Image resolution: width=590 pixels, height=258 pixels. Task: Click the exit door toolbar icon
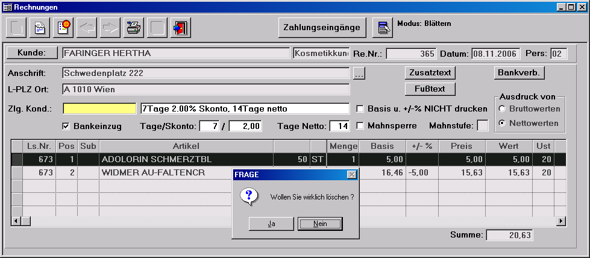pos(181,28)
